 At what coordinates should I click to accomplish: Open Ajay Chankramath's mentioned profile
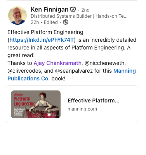click(x=57, y=63)
